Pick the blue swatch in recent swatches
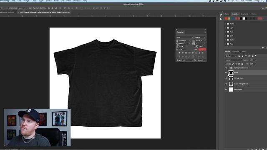The width and height of the screenshot is (267, 150). 232,18
